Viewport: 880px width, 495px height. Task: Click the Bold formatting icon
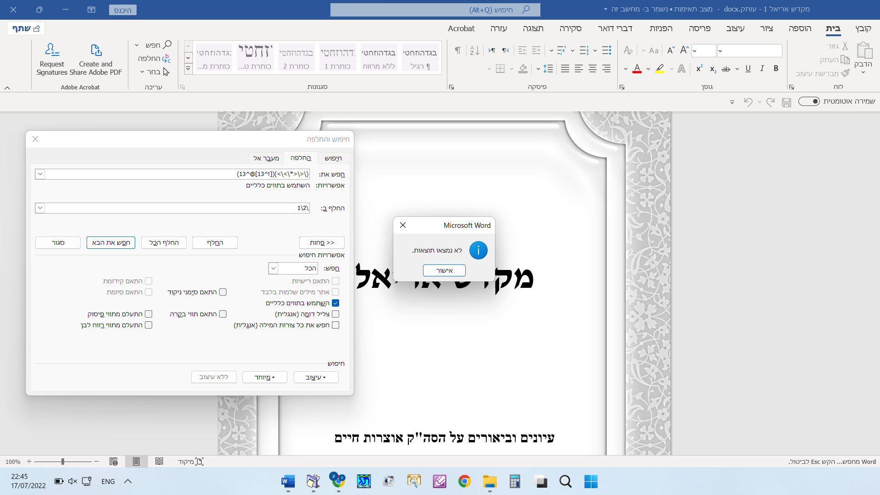pyautogui.click(x=776, y=69)
